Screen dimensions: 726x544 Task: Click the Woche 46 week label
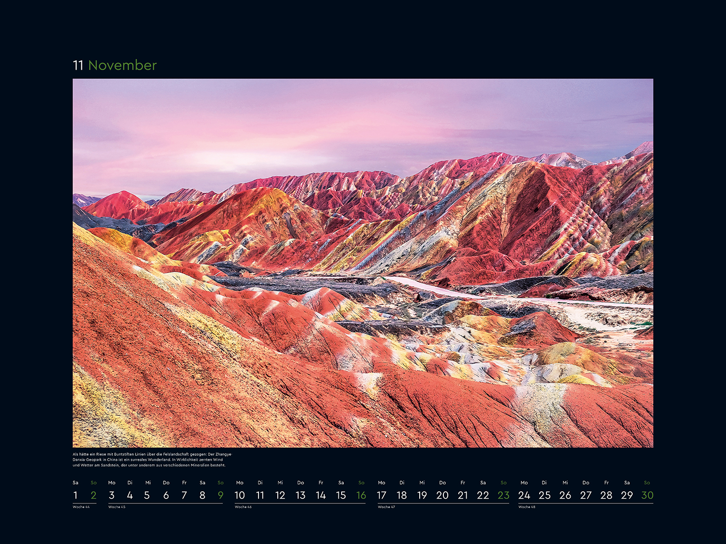[x=243, y=507]
